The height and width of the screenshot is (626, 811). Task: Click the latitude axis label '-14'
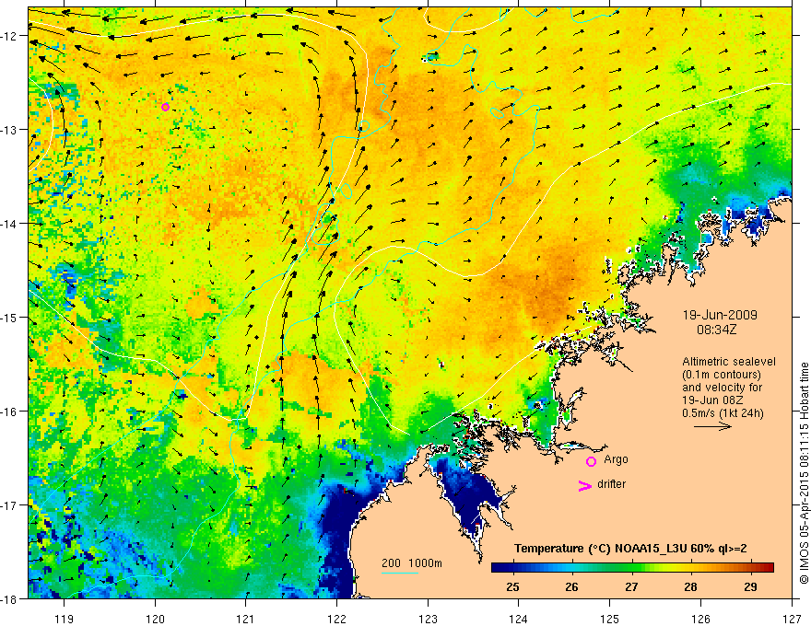(x=10, y=224)
